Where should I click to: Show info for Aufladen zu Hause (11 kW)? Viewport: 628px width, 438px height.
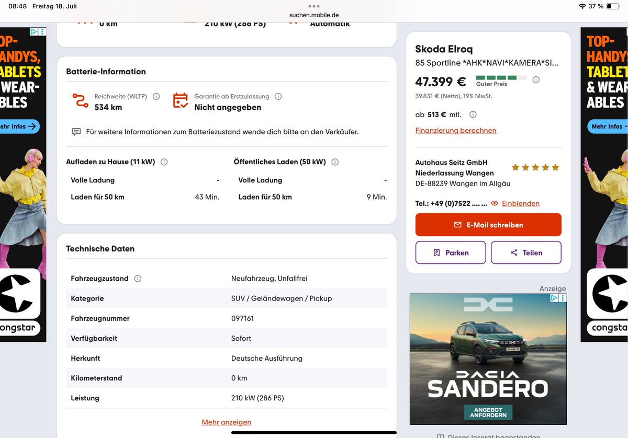tap(164, 162)
